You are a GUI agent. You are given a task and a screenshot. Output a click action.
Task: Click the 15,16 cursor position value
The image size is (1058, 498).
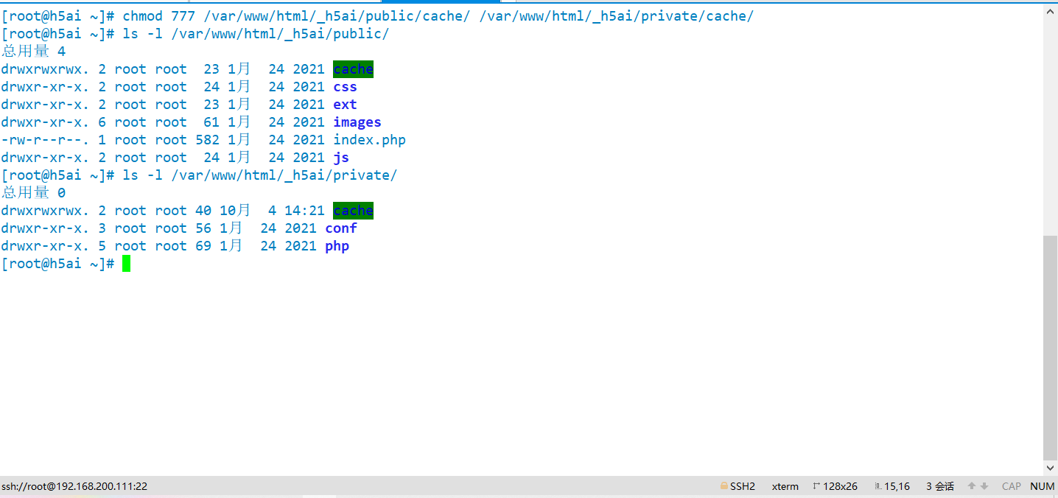click(x=897, y=486)
